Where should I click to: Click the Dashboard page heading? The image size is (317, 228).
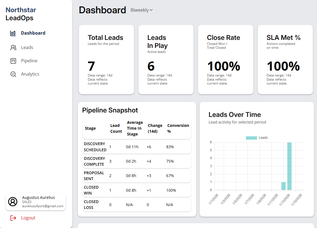[102, 10]
